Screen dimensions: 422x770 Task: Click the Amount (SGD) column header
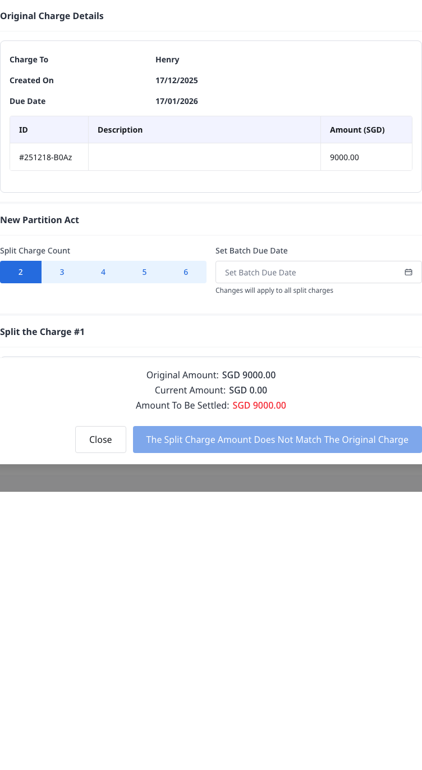[366, 130]
